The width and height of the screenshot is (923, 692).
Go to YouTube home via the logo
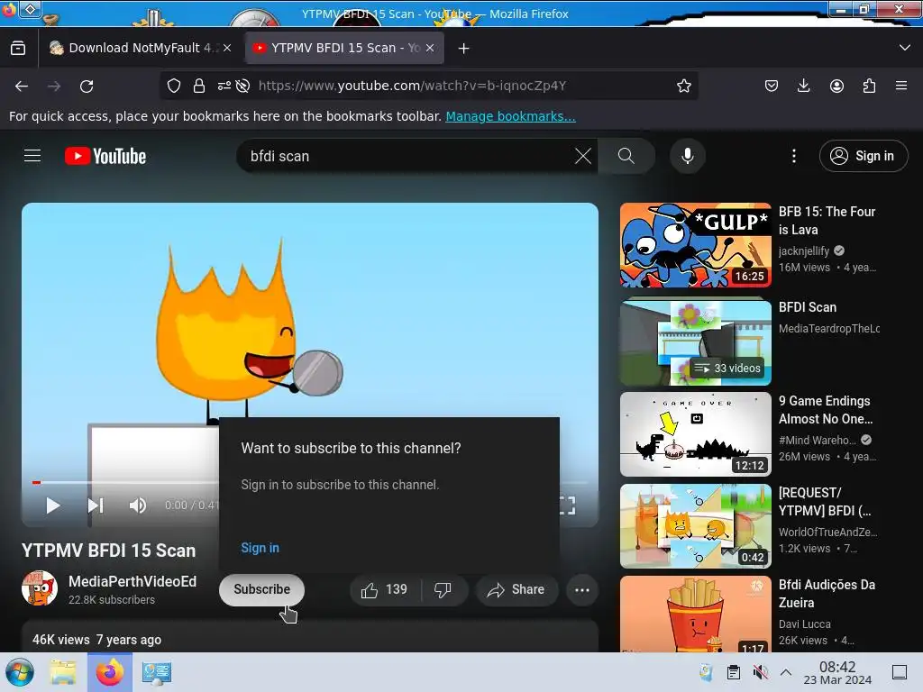pos(105,156)
